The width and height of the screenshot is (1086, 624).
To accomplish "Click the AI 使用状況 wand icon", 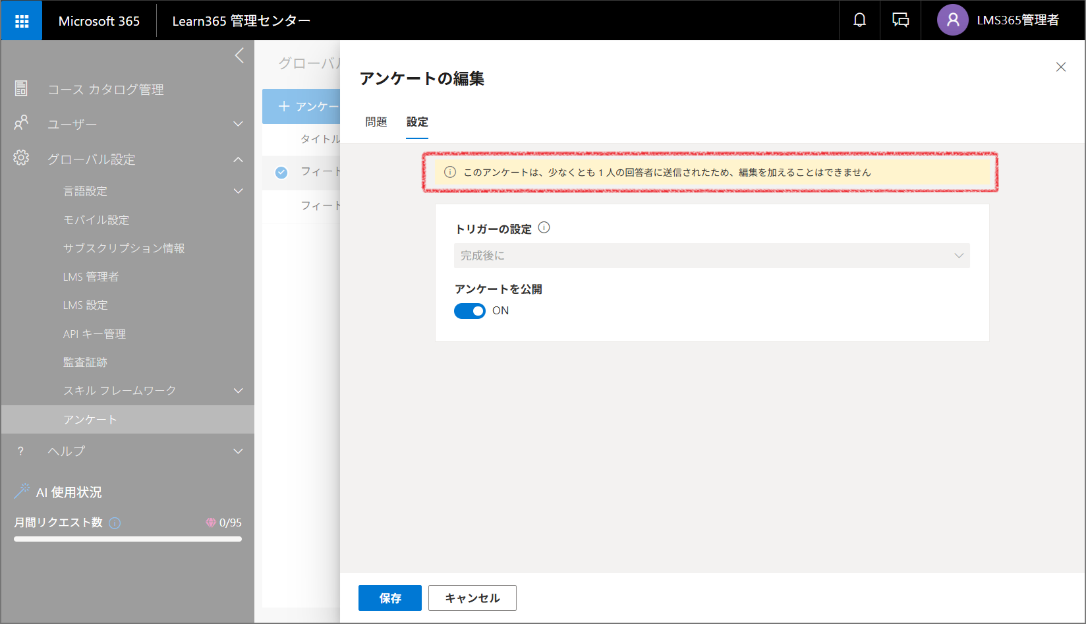I will tap(22, 491).
